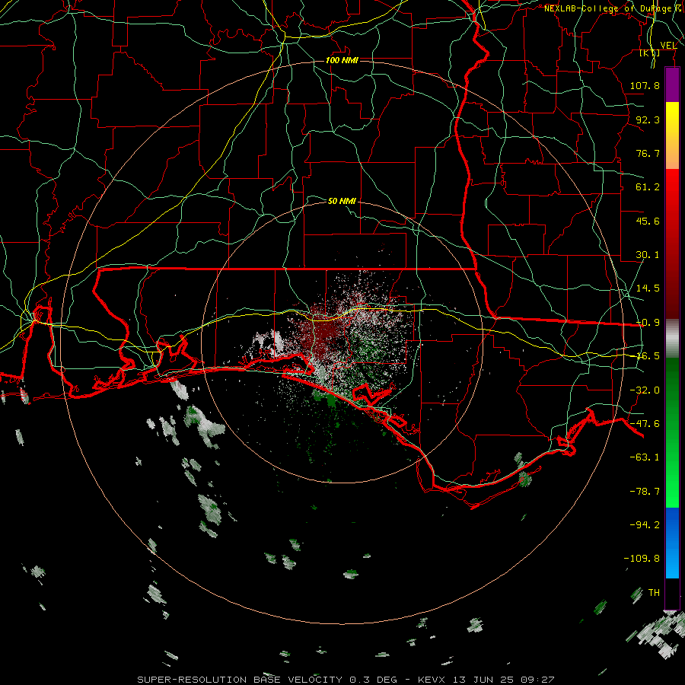Click the KEVX station identifier
Screen dimensions: 685x685
433,680
